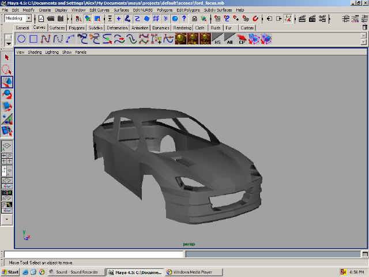Select the arrow Select tool
Screen dimensions: 369x277
pyautogui.click(x=7, y=57)
